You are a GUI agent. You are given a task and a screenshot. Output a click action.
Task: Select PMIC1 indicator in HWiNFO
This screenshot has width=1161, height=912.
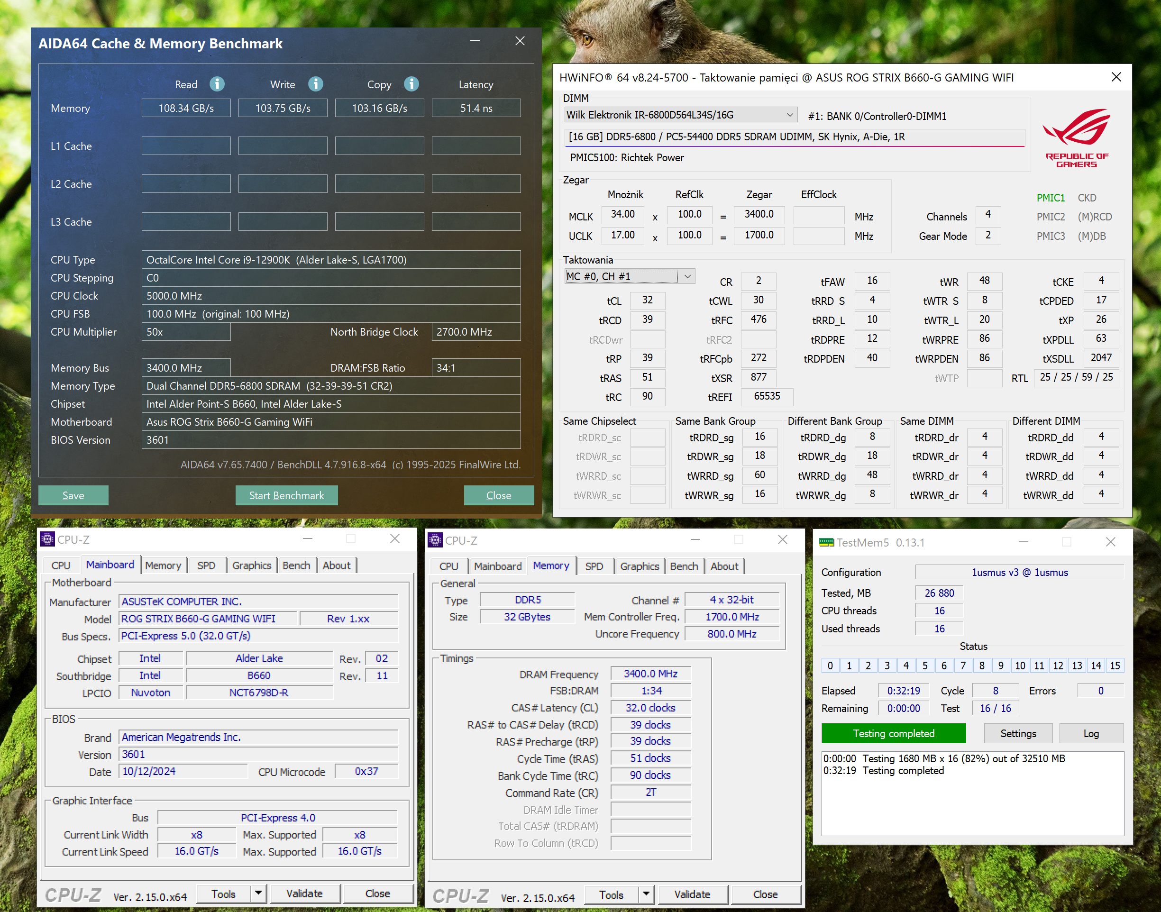[x=1050, y=198]
